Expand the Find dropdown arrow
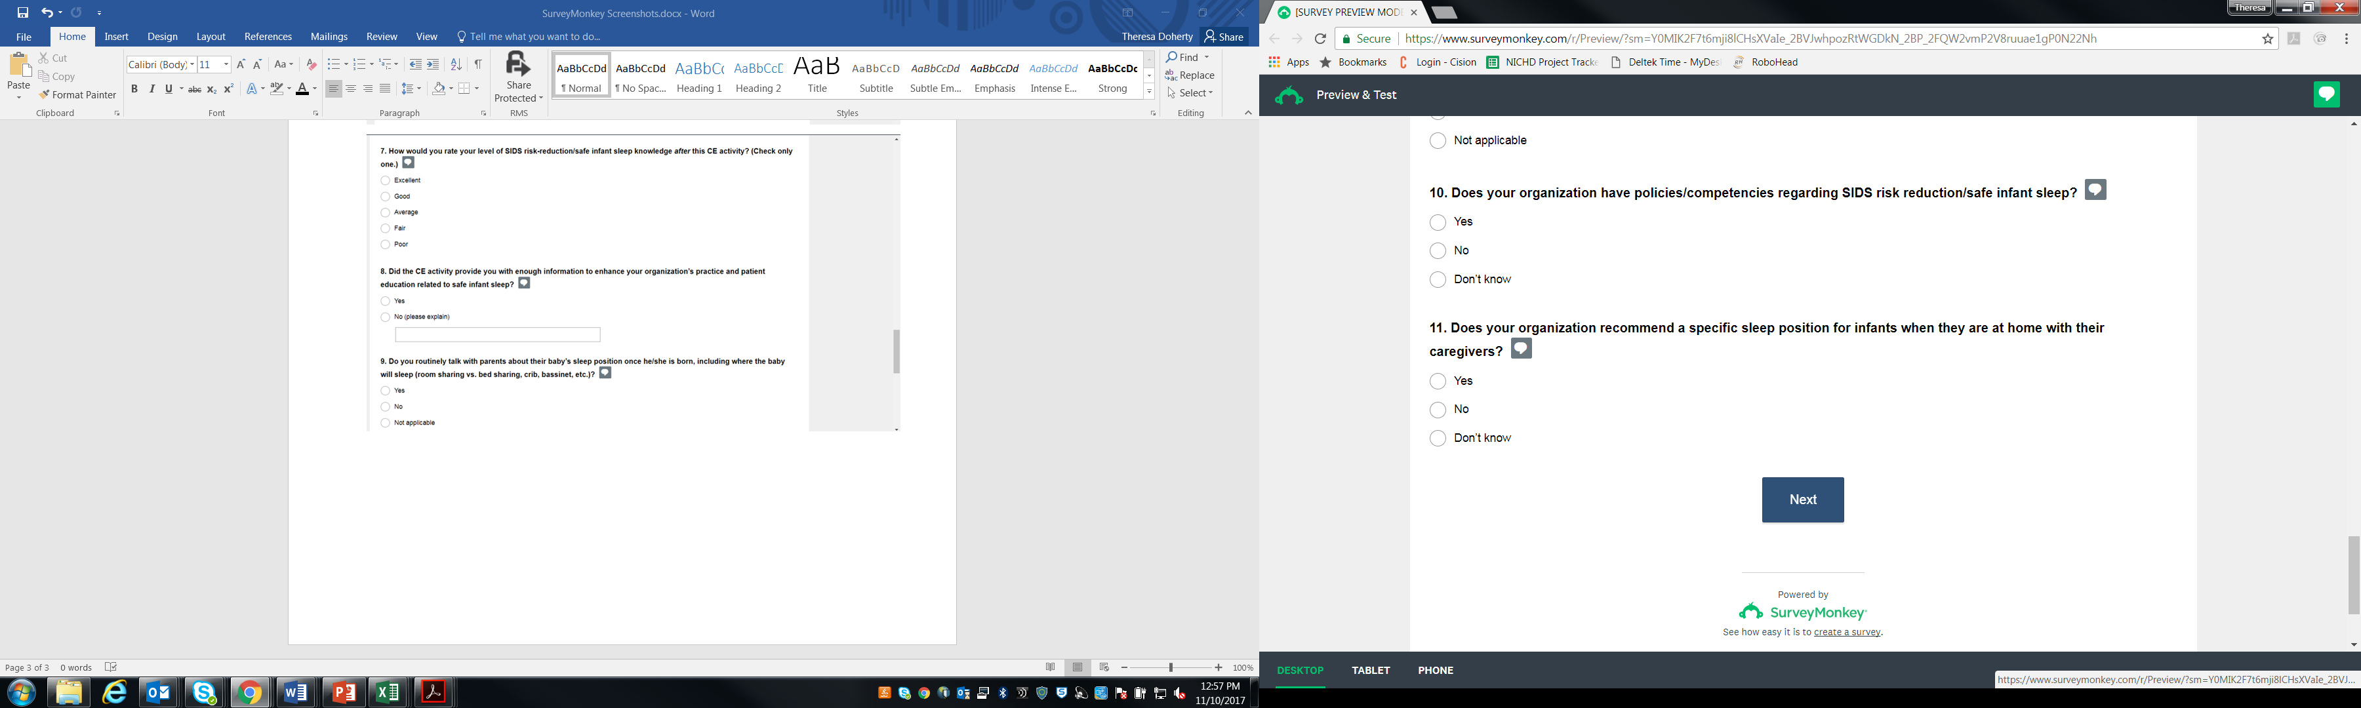Viewport: 2361px width, 708px height. click(1207, 58)
